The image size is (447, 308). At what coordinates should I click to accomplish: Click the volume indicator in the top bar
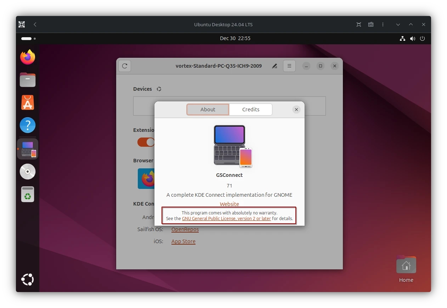[412, 38]
